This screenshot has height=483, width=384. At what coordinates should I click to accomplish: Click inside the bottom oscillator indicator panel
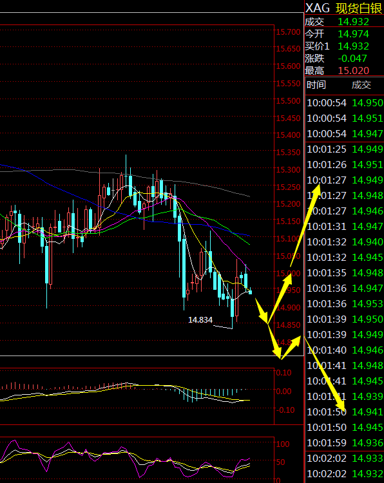click(137, 460)
